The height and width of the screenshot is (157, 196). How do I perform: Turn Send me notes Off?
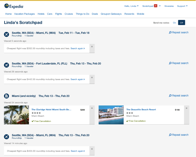point(182,23)
